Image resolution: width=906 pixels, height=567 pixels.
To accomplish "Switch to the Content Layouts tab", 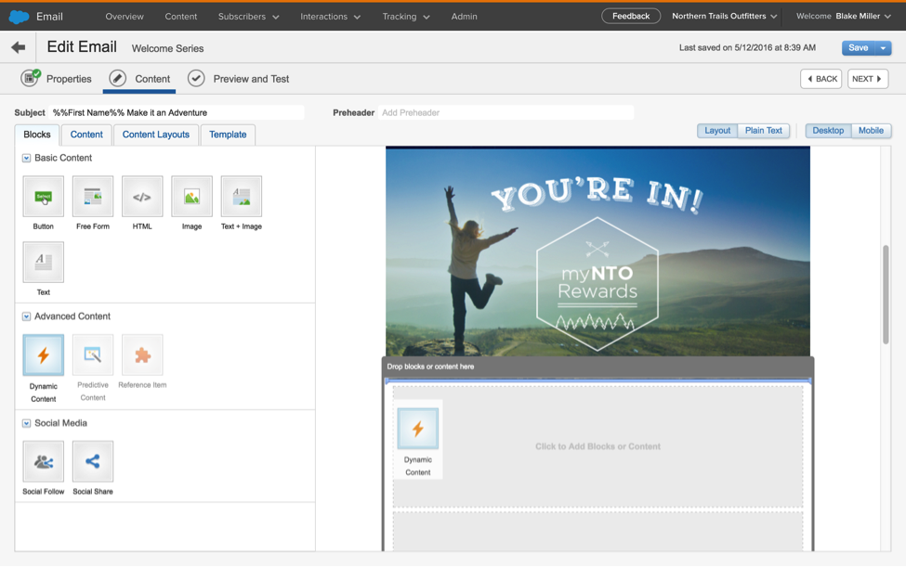I will [x=156, y=135].
